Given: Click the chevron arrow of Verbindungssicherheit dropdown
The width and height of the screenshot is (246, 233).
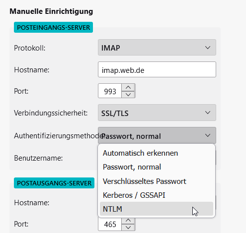Looking at the screenshot, I should 208,113.
